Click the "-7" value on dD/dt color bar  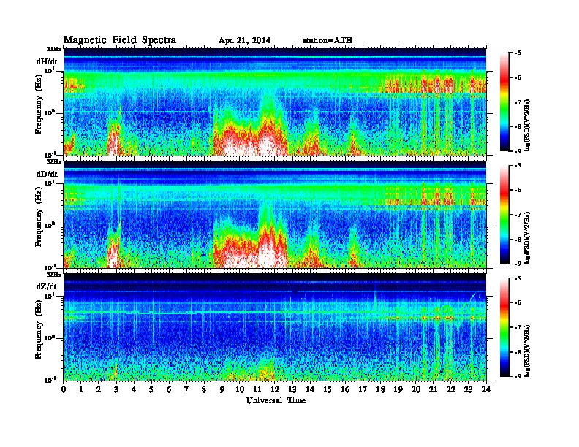click(x=518, y=214)
